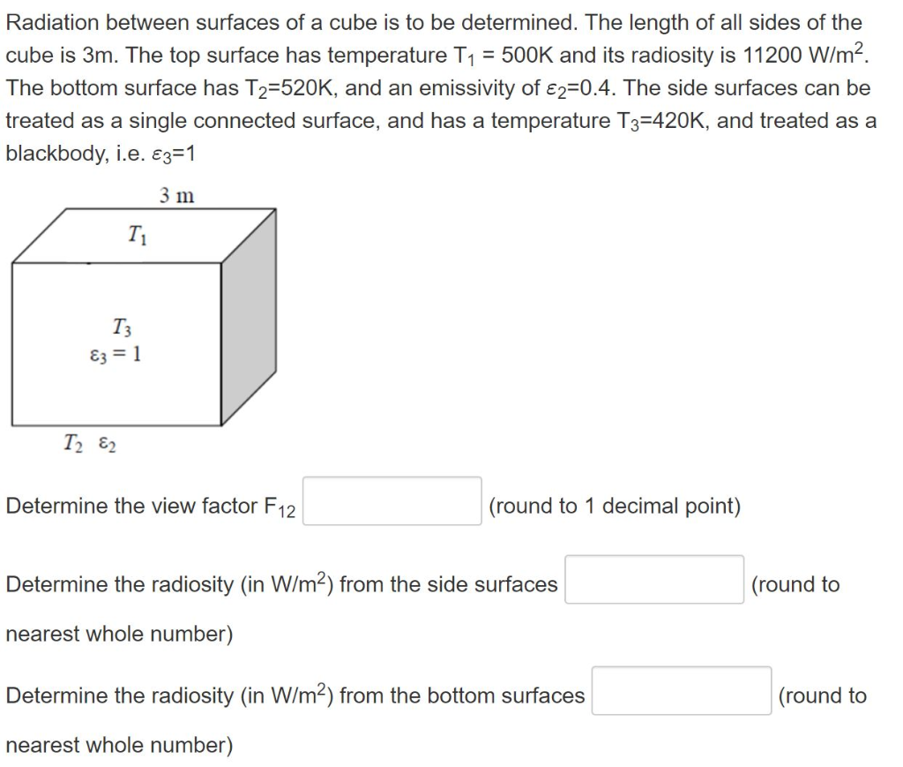Click the phrase round to 1 decimal point

tap(616, 506)
